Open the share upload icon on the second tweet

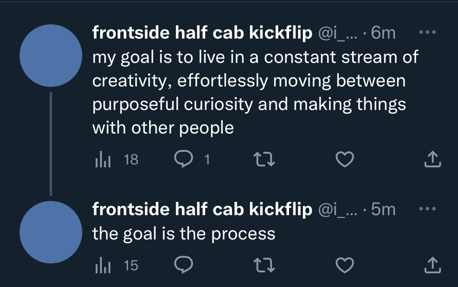[432, 265]
